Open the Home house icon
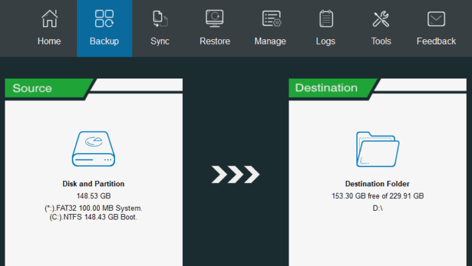Image resolution: width=472 pixels, height=266 pixels. pos(49,19)
